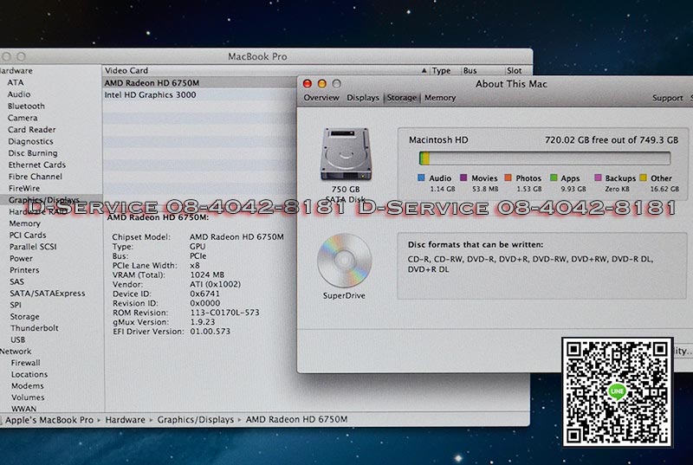Select Locations under Network
This screenshot has height=465, width=693.
(x=29, y=374)
